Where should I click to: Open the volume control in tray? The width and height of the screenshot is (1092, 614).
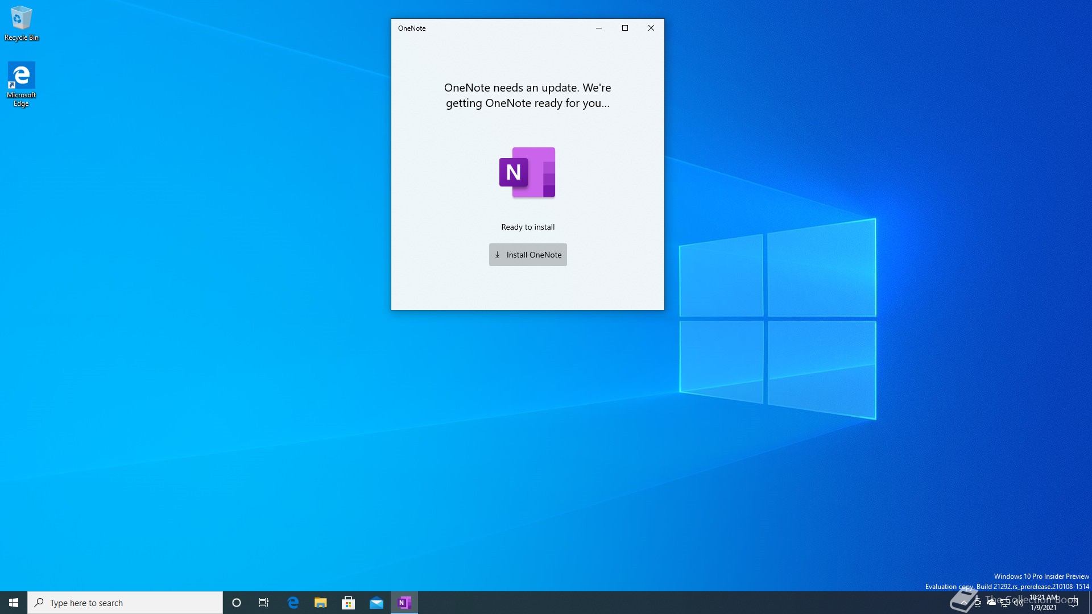tap(1019, 603)
